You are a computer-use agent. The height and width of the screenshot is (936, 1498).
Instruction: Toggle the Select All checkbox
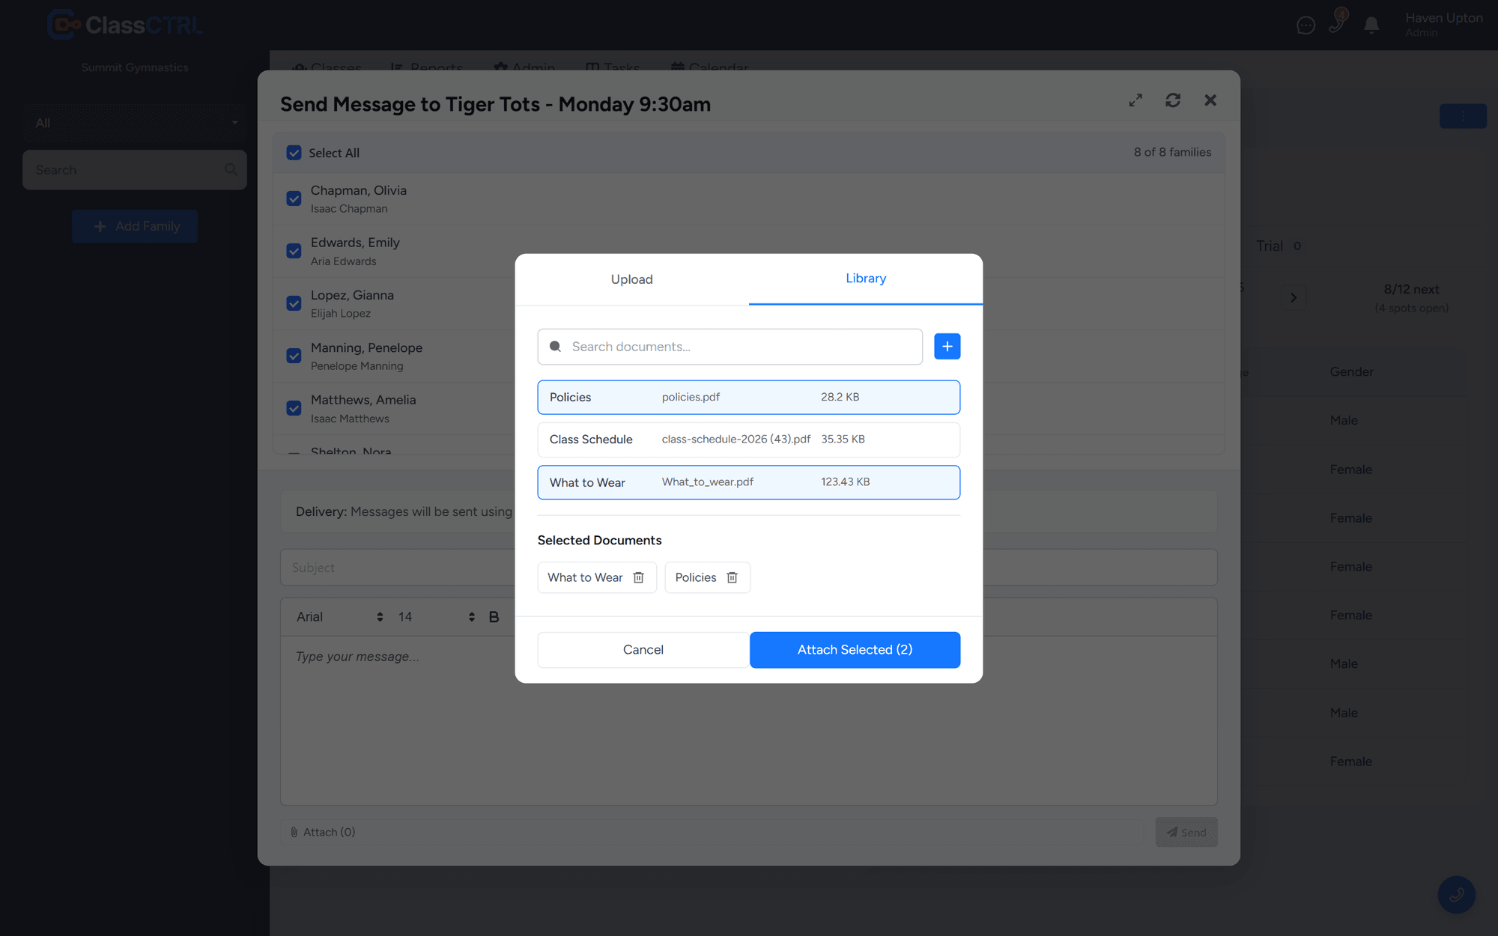(x=294, y=153)
